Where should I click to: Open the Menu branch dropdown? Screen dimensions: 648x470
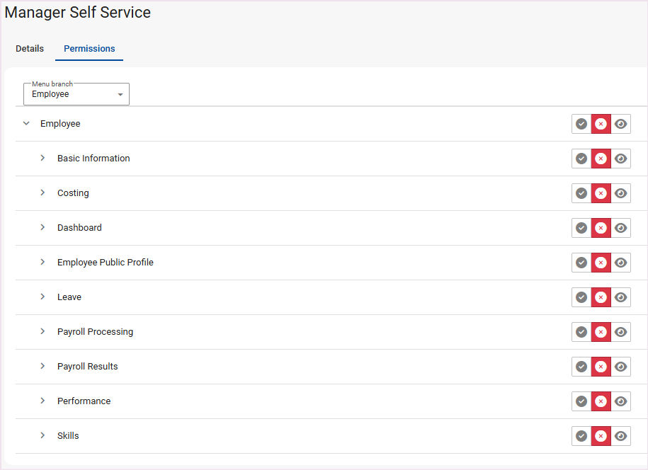tap(76, 94)
